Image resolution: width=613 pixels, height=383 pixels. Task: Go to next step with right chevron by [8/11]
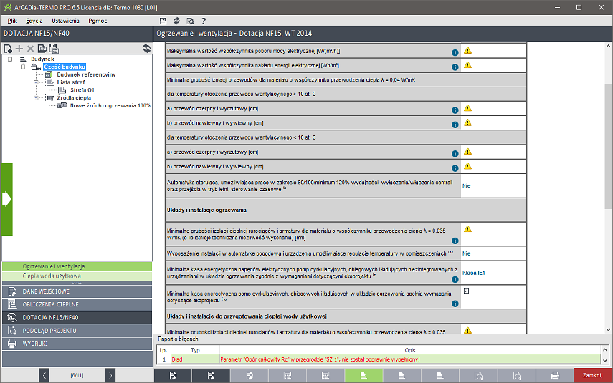click(110, 375)
